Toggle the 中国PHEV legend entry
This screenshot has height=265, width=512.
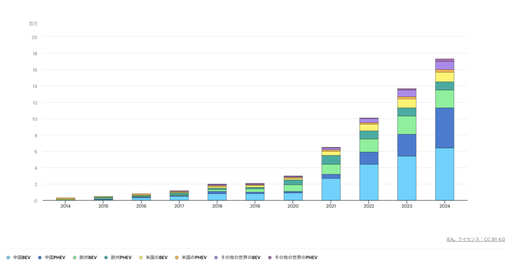point(51,257)
